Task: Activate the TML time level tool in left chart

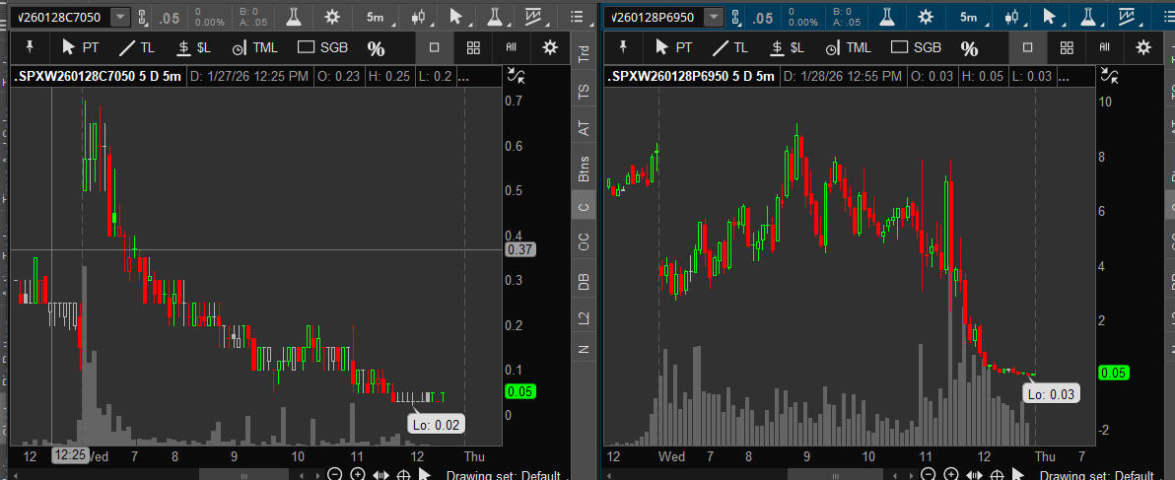Action: click(254, 47)
